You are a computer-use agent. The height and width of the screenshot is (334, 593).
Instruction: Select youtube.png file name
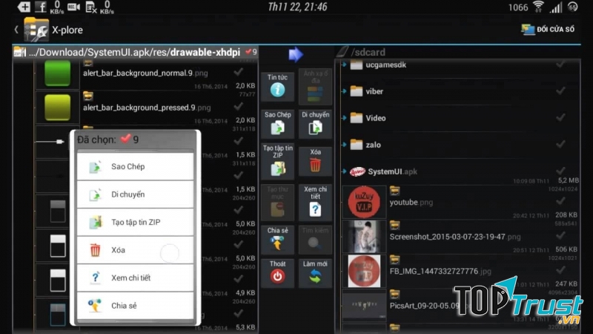(411, 202)
